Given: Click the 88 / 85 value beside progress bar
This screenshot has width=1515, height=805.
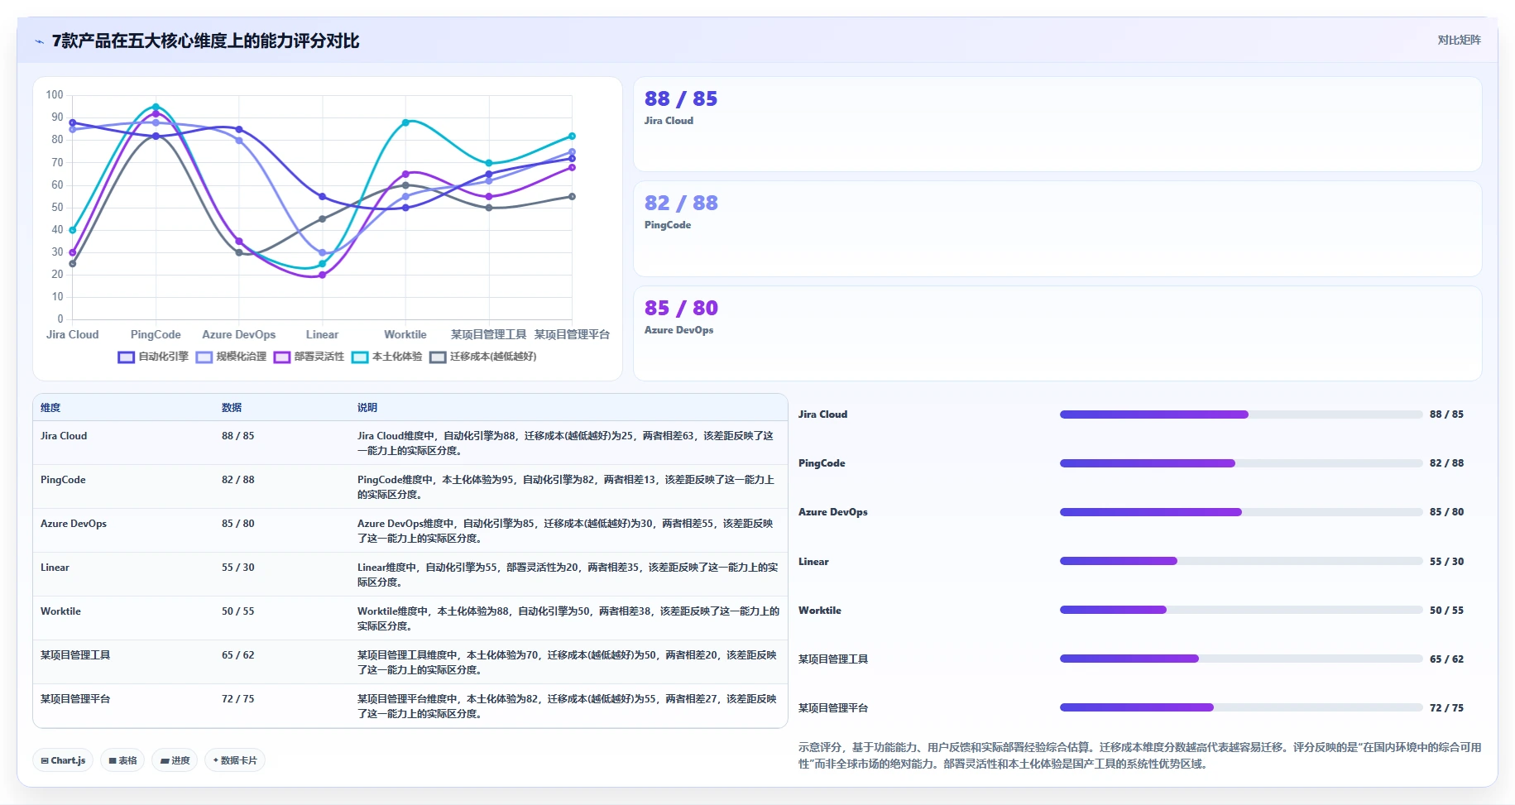Looking at the screenshot, I should point(1446,414).
